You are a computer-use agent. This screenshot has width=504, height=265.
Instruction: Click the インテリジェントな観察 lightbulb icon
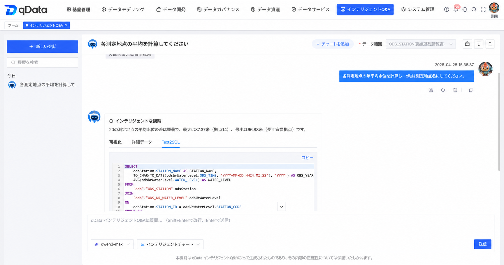111,121
